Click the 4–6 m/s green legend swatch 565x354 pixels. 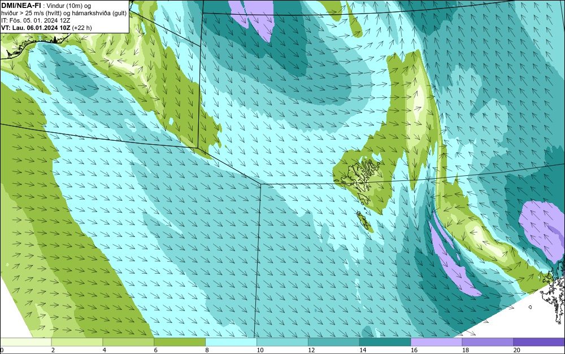click(128, 342)
